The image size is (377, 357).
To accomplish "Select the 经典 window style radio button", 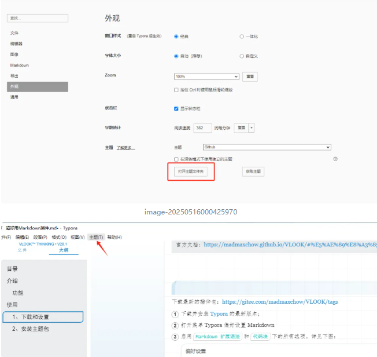I will tap(176, 37).
